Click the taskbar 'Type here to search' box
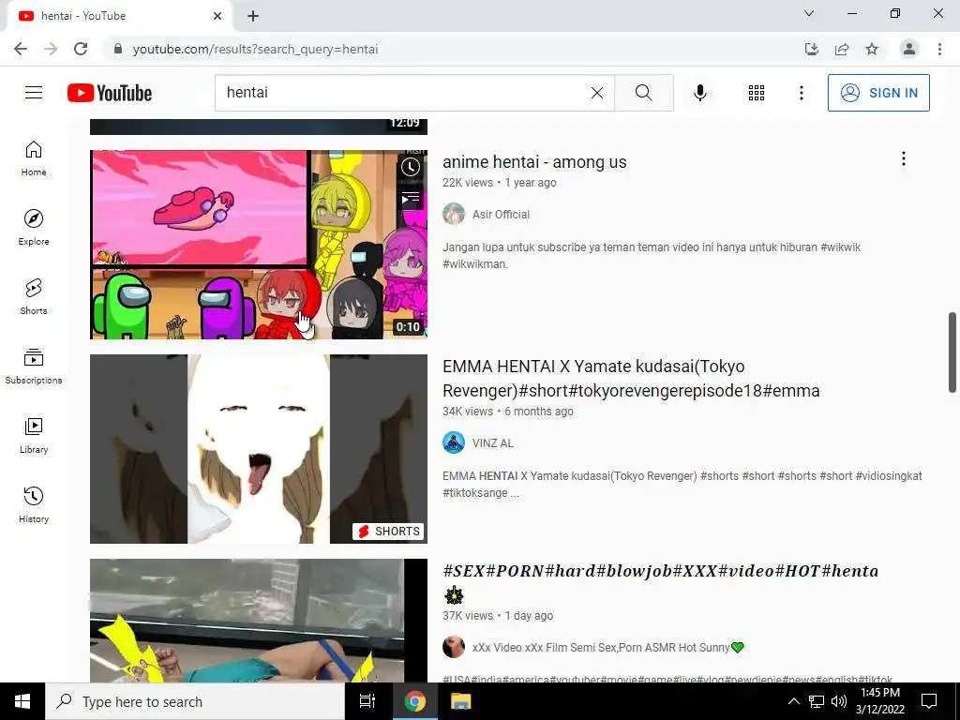960x720 pixels. point(195,701)
